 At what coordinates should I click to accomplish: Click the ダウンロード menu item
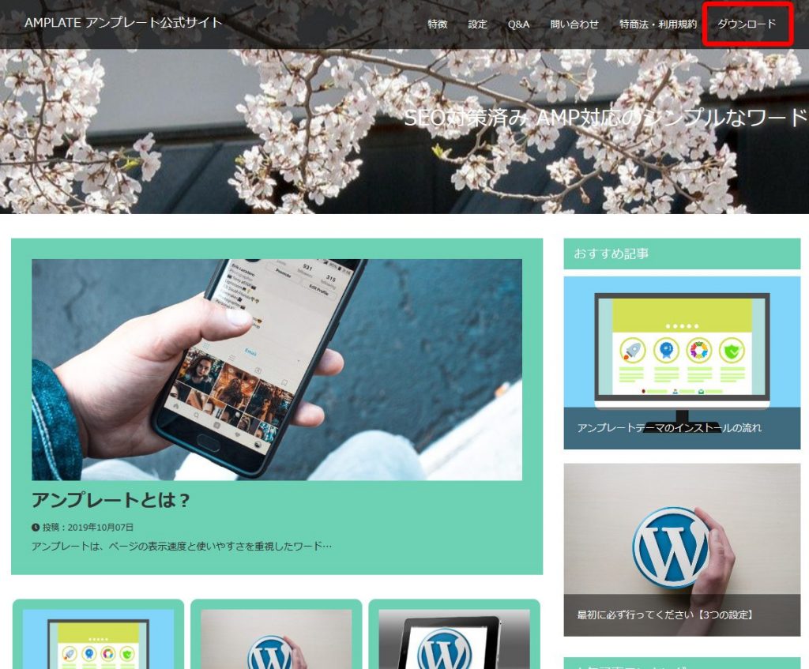pyautogui.click(x=747, y=24)
